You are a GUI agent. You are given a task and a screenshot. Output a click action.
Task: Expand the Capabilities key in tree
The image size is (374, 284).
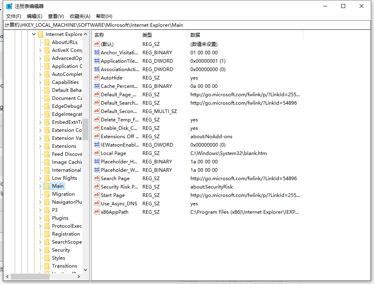(x=40, y=82)
